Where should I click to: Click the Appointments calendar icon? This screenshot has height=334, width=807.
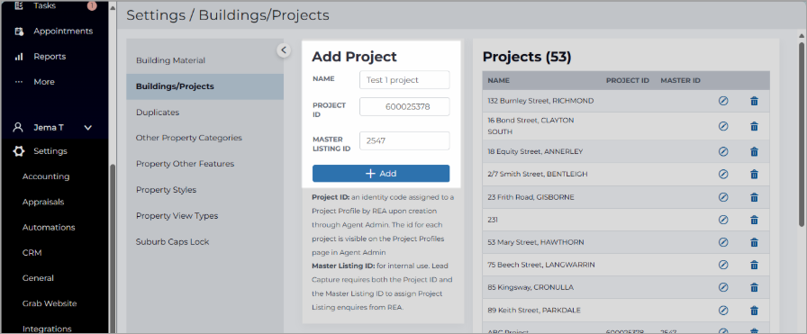[x=19, y=32]
